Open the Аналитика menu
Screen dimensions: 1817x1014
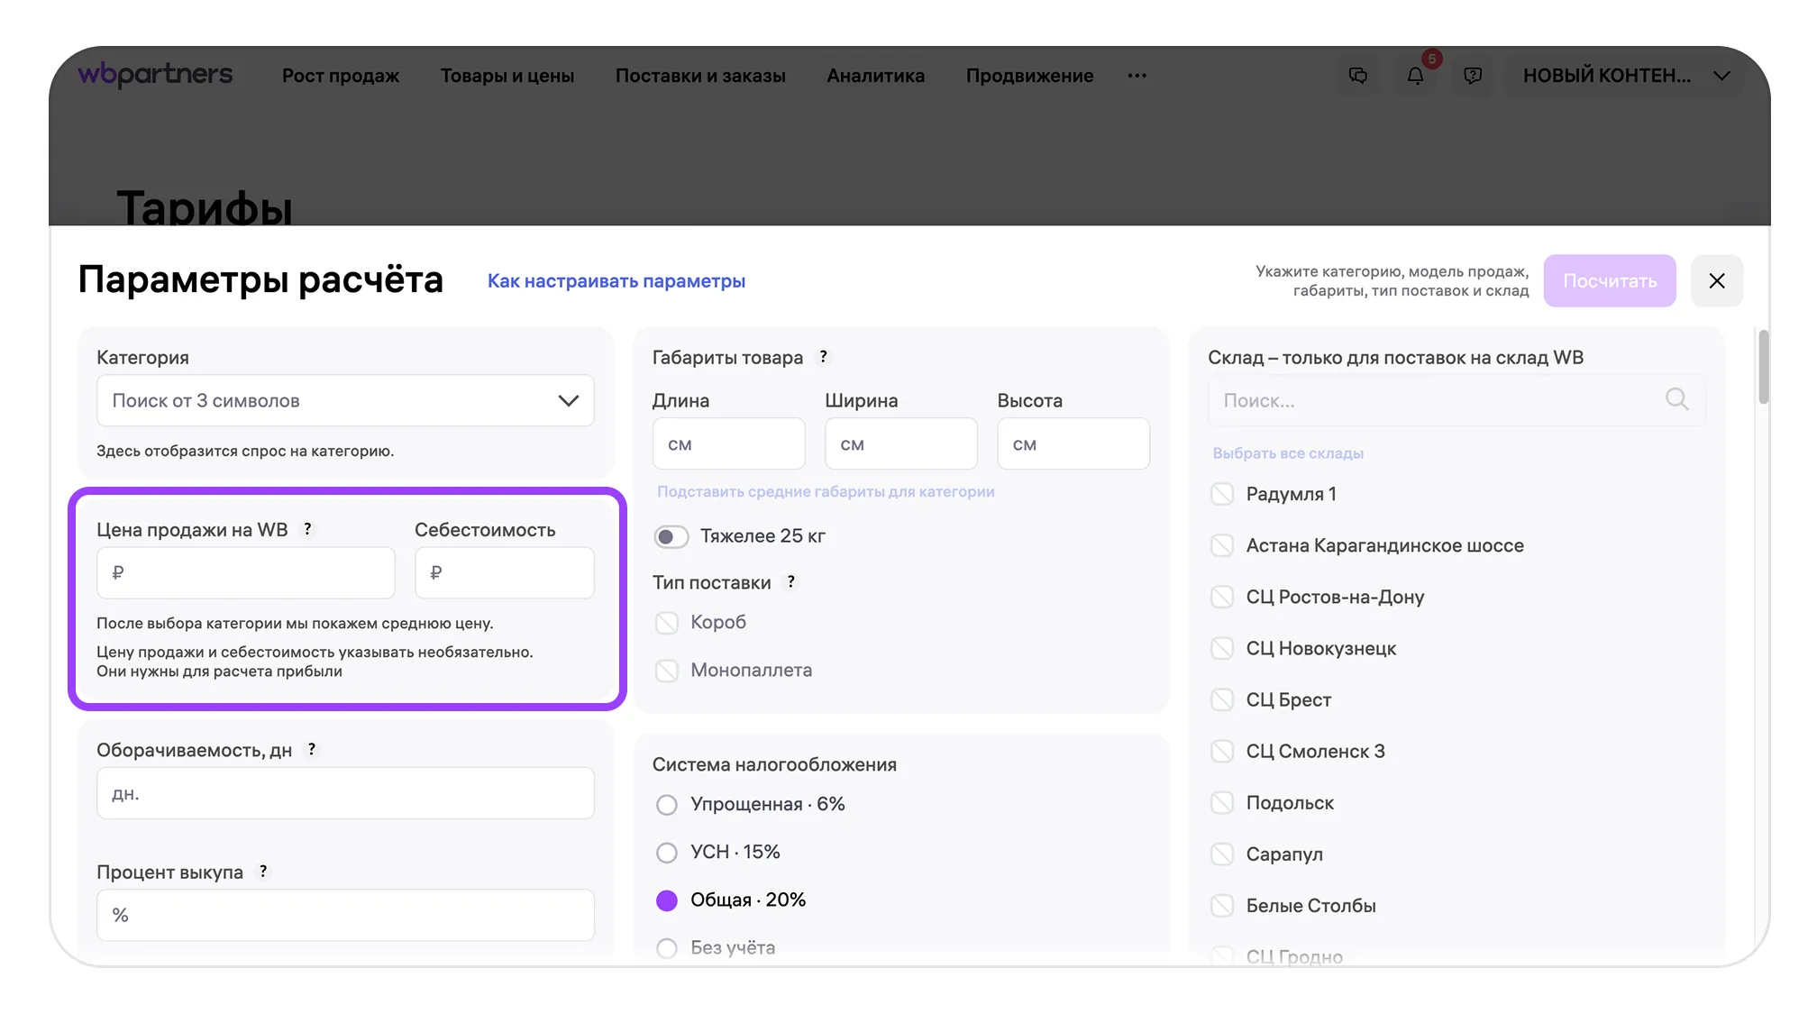point(876,76)
